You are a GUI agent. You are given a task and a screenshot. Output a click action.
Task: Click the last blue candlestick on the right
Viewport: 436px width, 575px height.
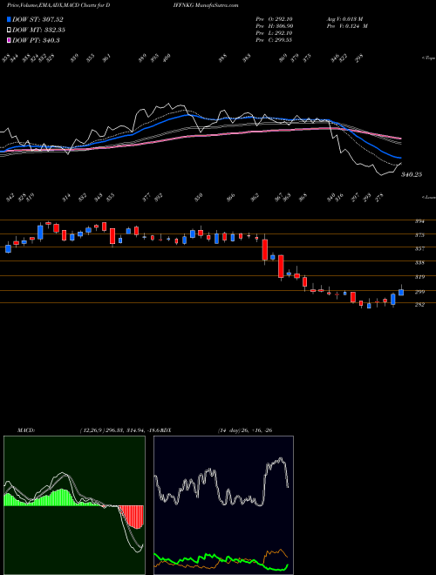(401, 292)
